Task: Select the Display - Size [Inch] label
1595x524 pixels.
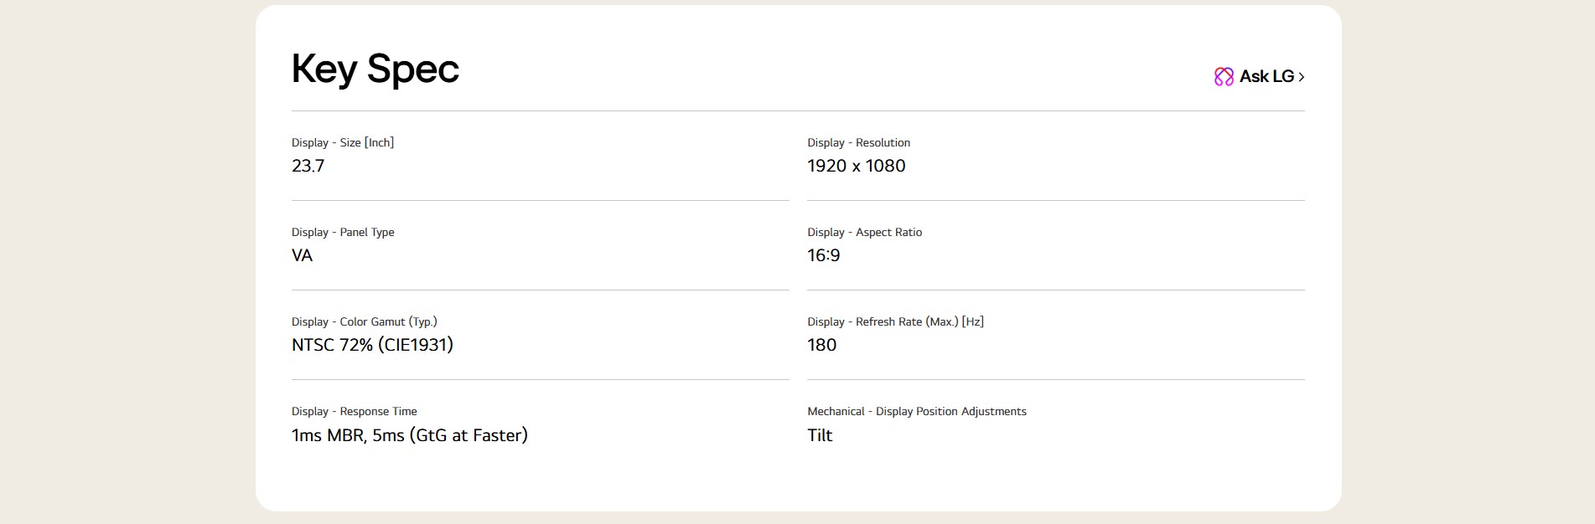Action: click(x=343, y=142)
